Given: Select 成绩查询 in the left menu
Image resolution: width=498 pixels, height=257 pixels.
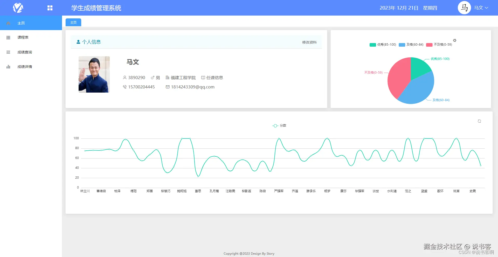Looking at the screenshot, I should (x=24, y=52).
